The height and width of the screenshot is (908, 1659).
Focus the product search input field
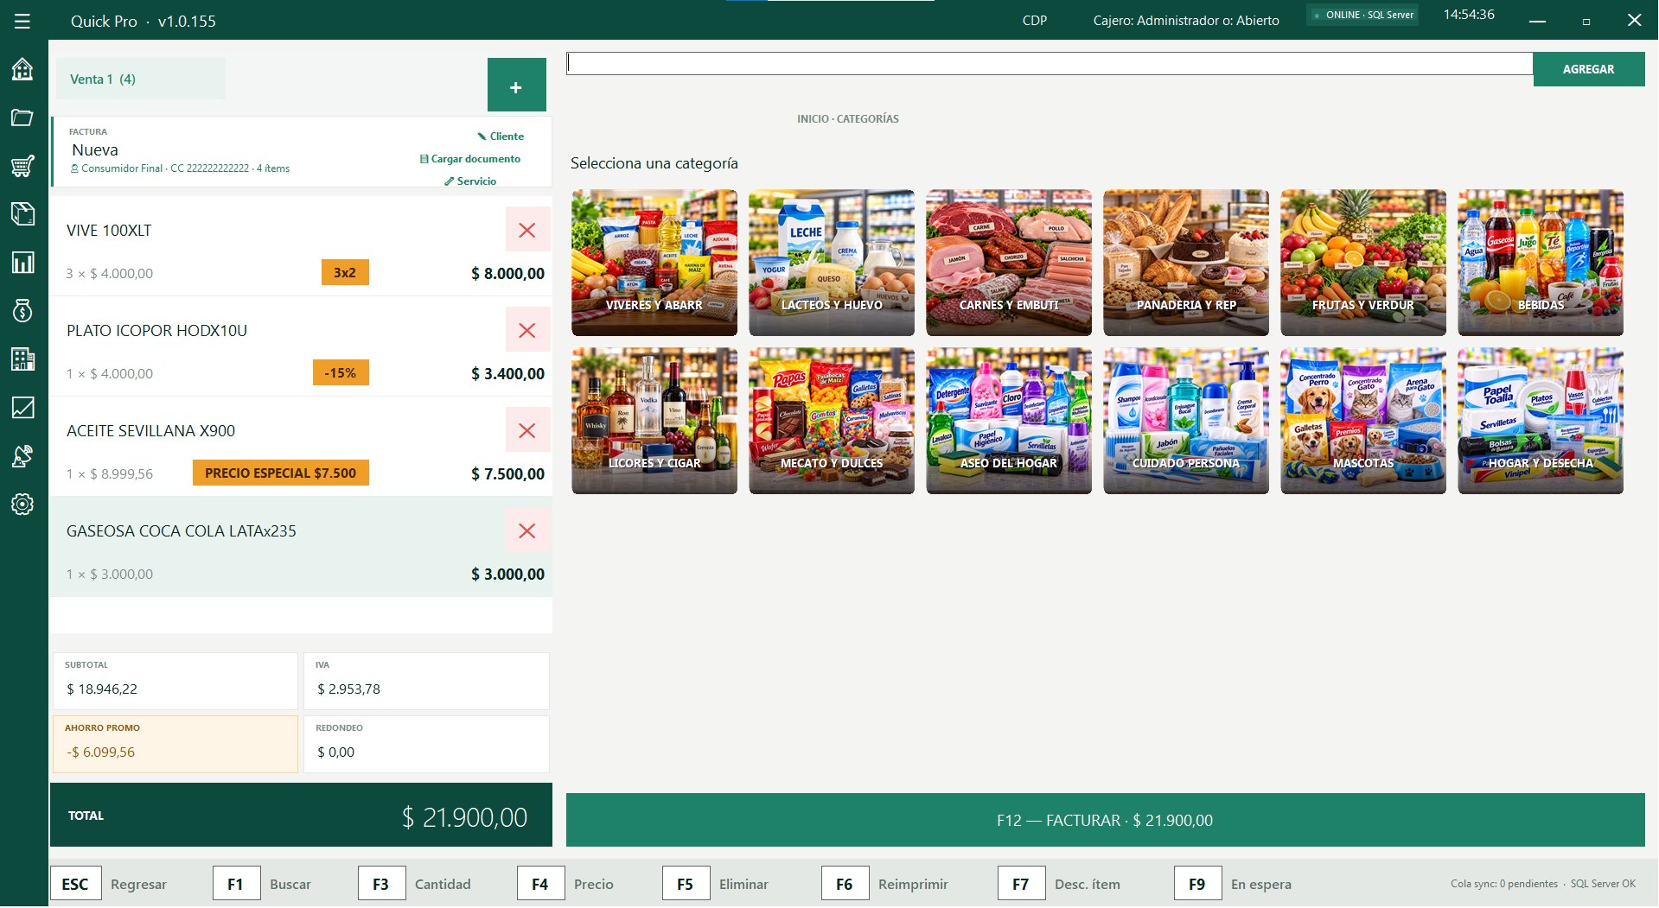(x=1050, y=64)
